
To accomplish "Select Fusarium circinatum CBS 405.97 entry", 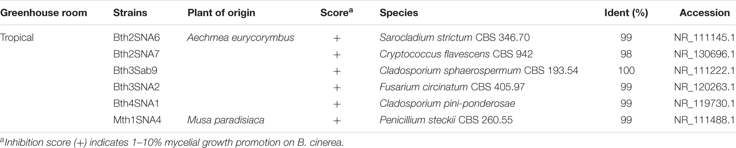I will 452,87.
